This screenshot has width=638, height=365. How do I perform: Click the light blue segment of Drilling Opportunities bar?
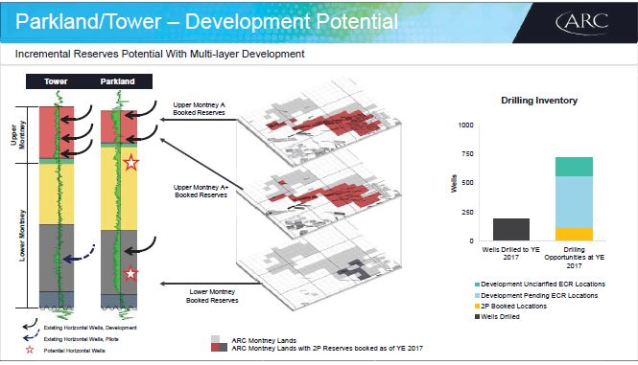(x=574, y=202)
